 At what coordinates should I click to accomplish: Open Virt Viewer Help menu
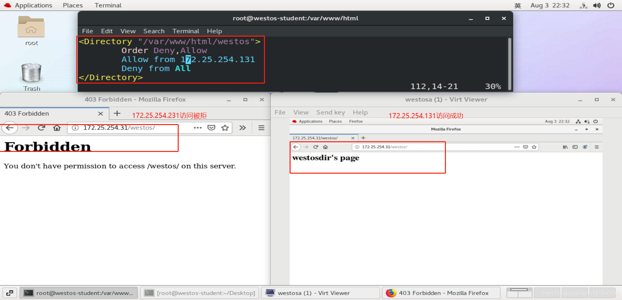coord(360,112)
